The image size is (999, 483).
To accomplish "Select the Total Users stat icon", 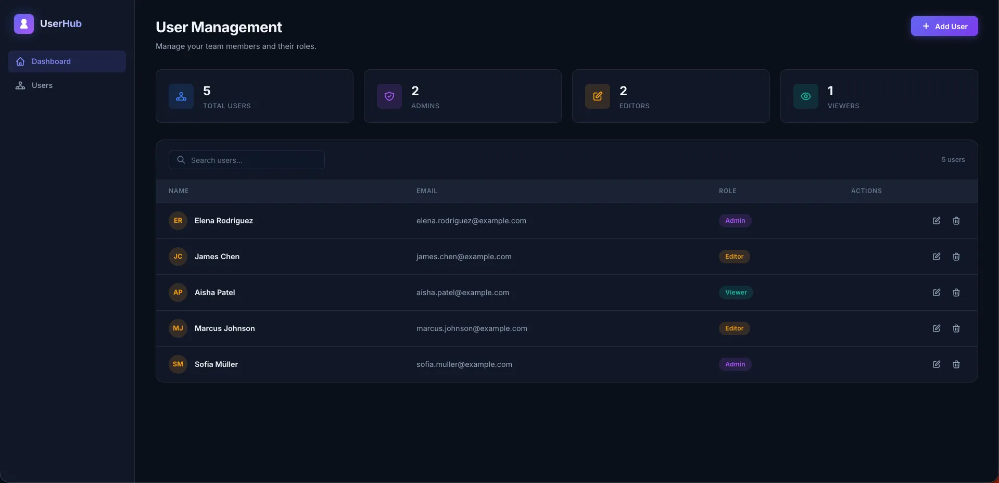I will coord(181,96).
